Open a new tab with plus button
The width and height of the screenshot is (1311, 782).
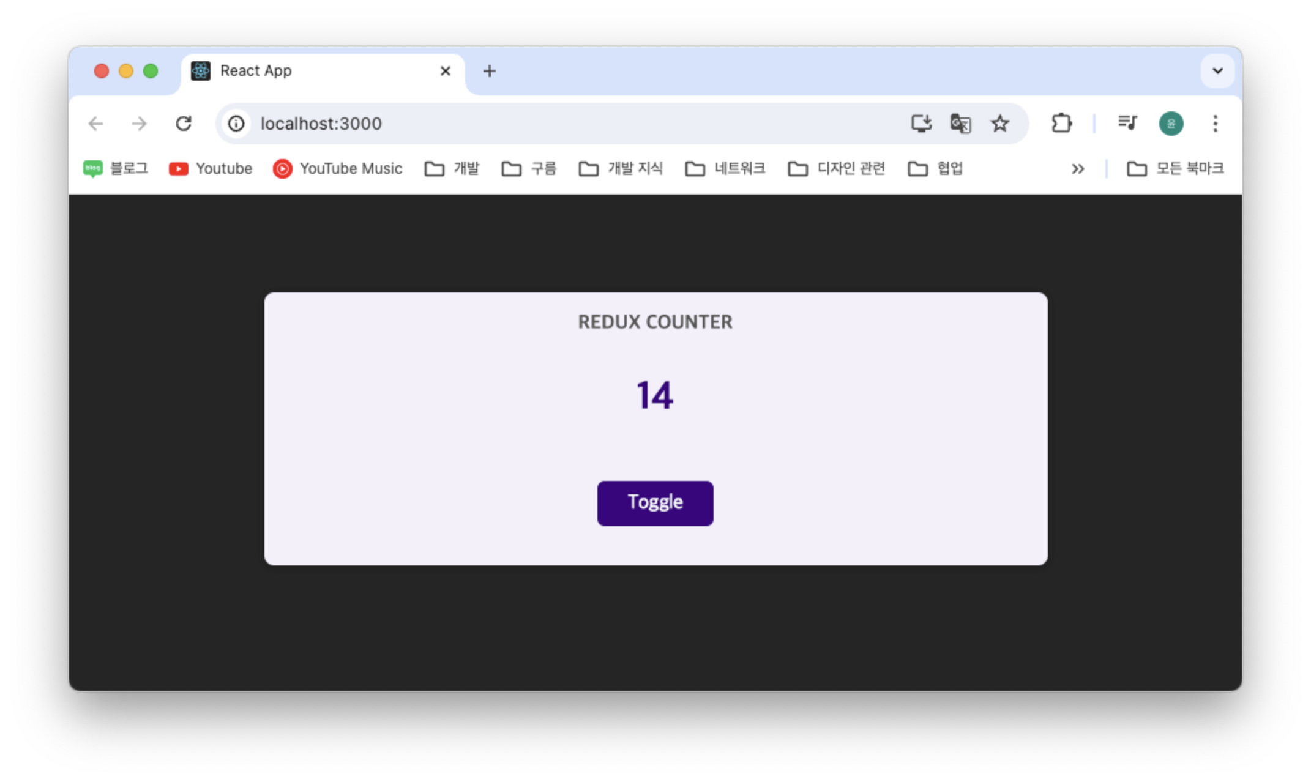tap(489, 71)
